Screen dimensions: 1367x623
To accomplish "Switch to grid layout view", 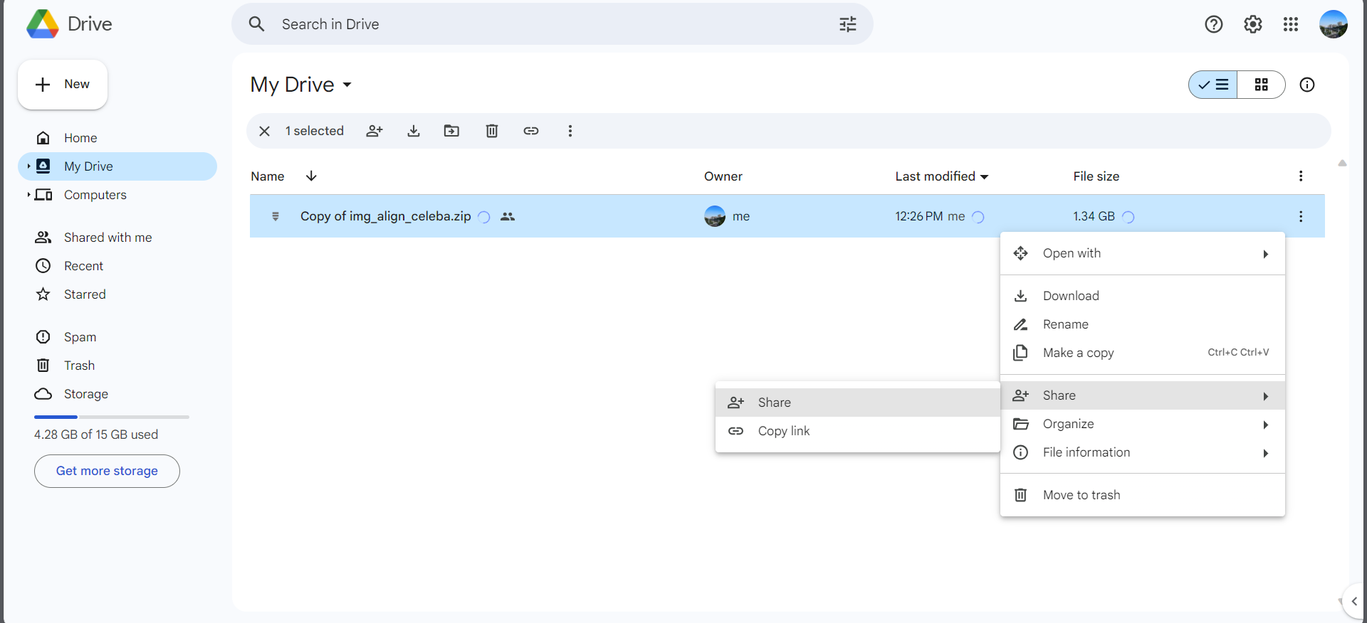I will tap(1261, 85).
